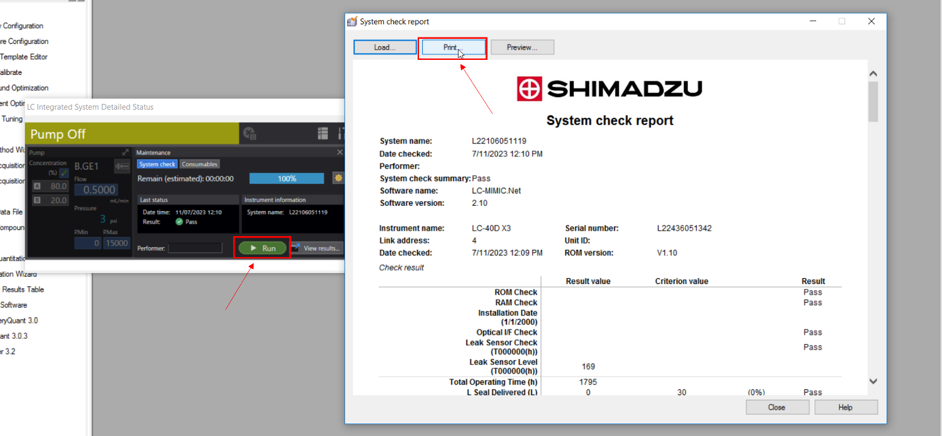This screenshot has height=436, width=942.
Task: Click the 'System check report' heading text
Action: click(610, 121)
